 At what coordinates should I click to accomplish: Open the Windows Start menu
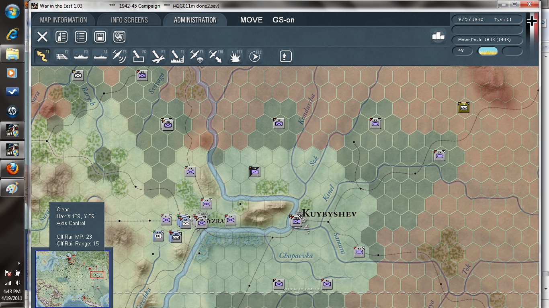[x=12, y=11]
